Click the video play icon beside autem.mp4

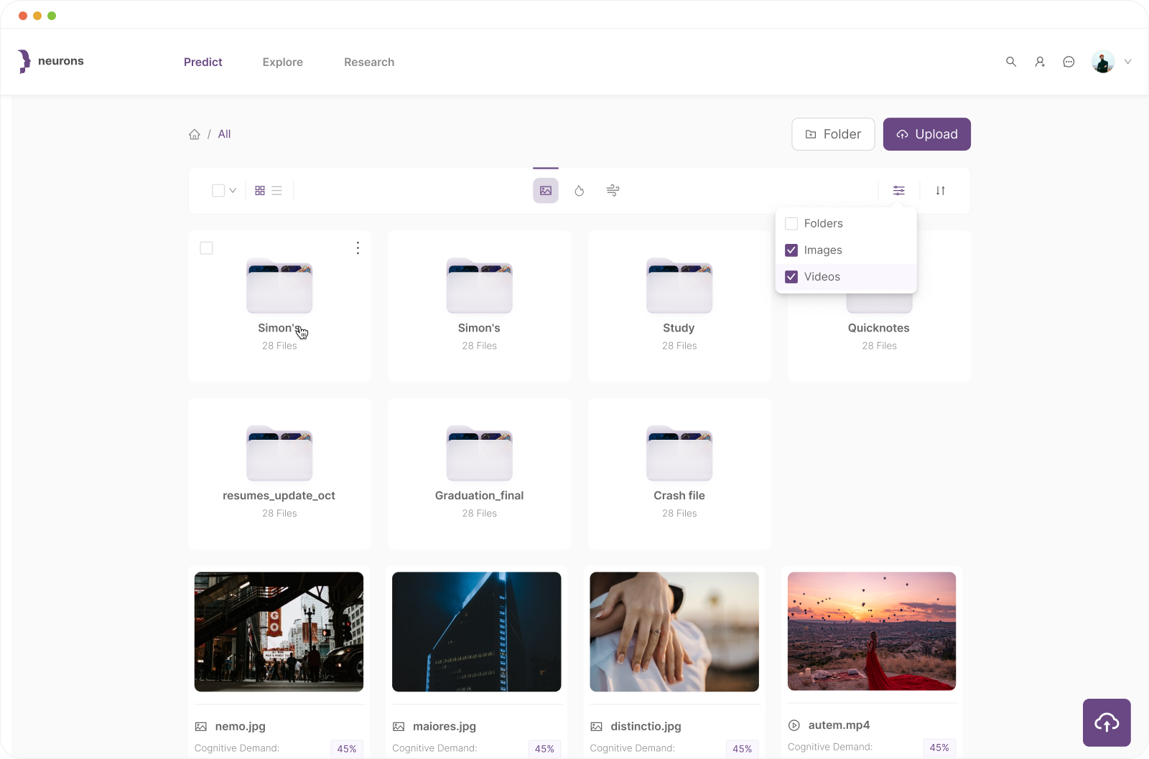coord(794,725)
